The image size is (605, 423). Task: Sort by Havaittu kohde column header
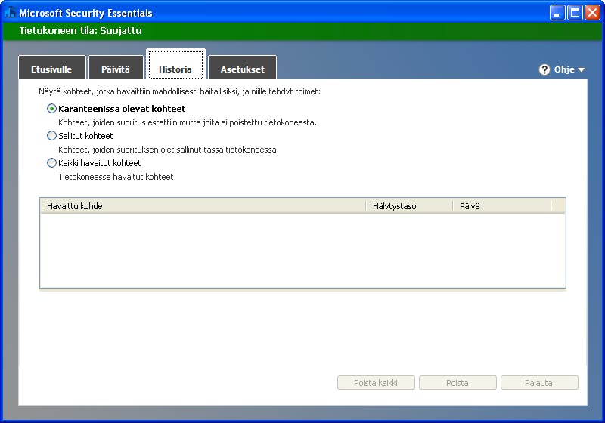click(x=203, y=206)
